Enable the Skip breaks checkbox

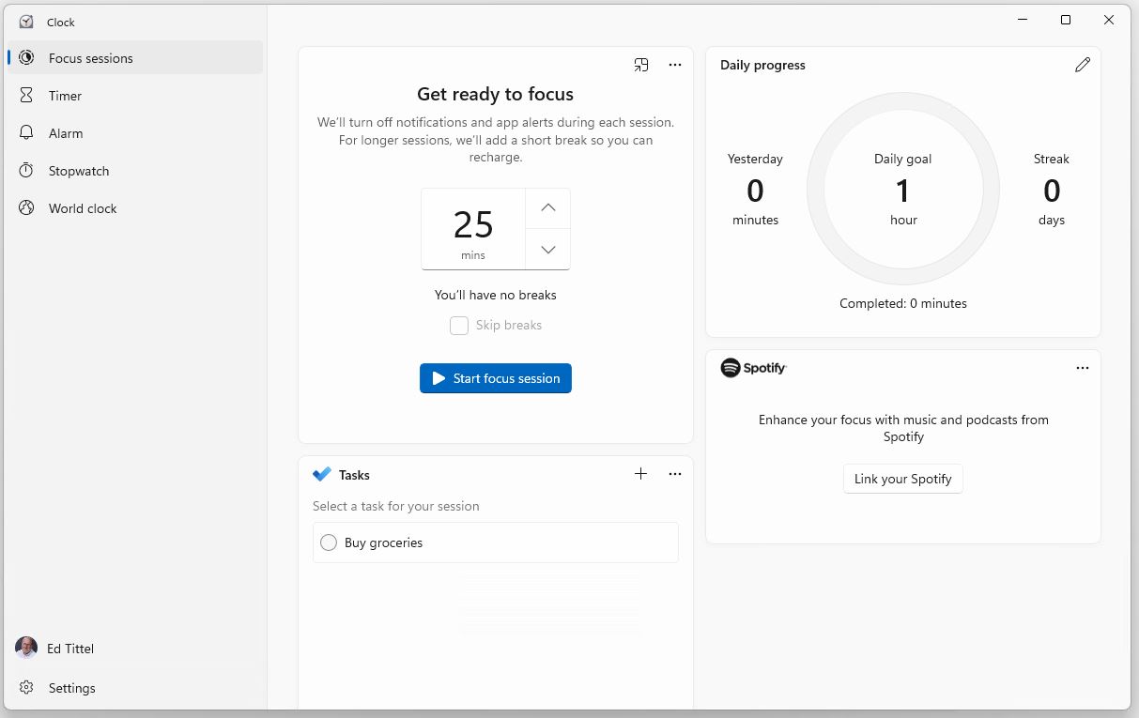click(459, 326)
